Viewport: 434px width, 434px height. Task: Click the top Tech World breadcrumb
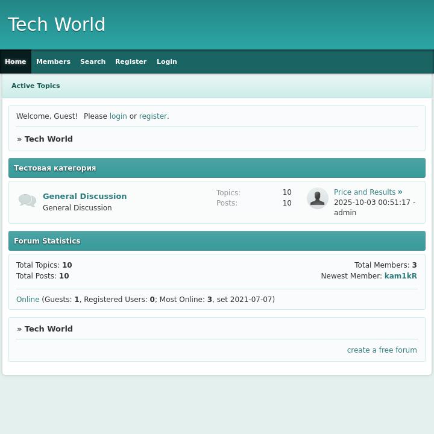(x=48, y=139)
